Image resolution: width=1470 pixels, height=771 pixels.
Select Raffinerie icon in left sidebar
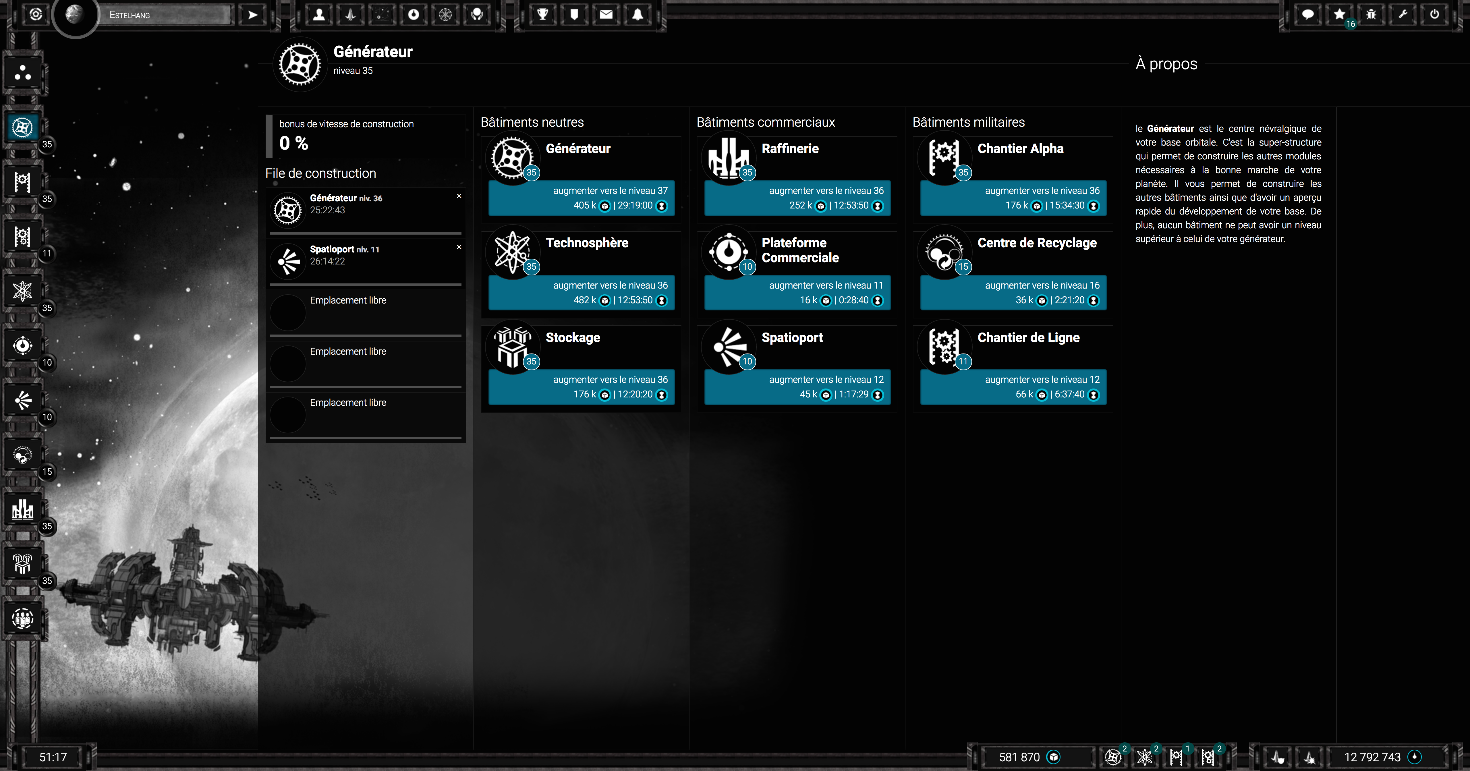23,509
